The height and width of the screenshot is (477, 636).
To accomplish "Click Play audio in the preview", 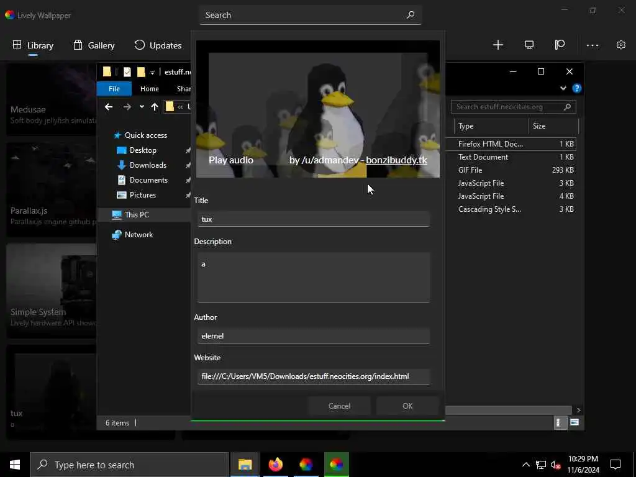I will tap(231, 160).
